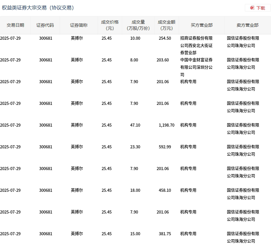
Task: Click the date in the 254.50 row
Action: point(10,38)
